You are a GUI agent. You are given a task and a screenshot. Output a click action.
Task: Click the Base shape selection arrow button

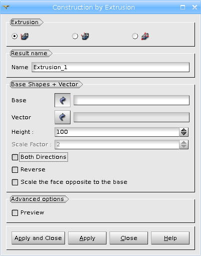point(62,100)
